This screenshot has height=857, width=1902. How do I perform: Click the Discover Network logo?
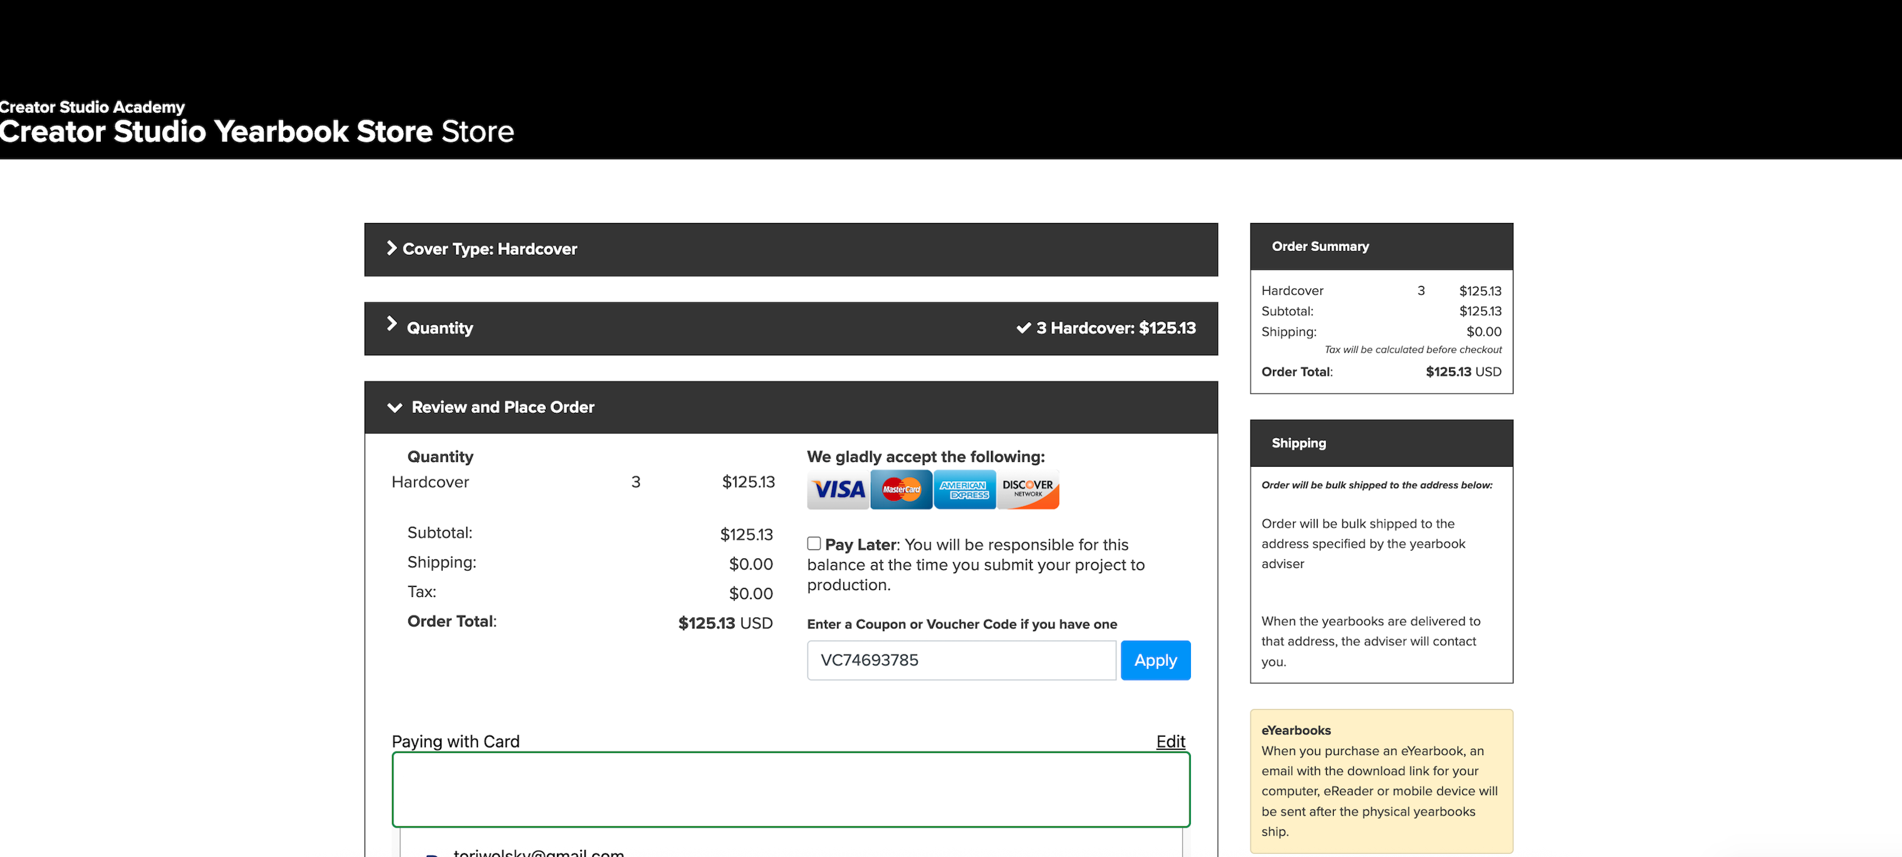[x=1028, y=489]
